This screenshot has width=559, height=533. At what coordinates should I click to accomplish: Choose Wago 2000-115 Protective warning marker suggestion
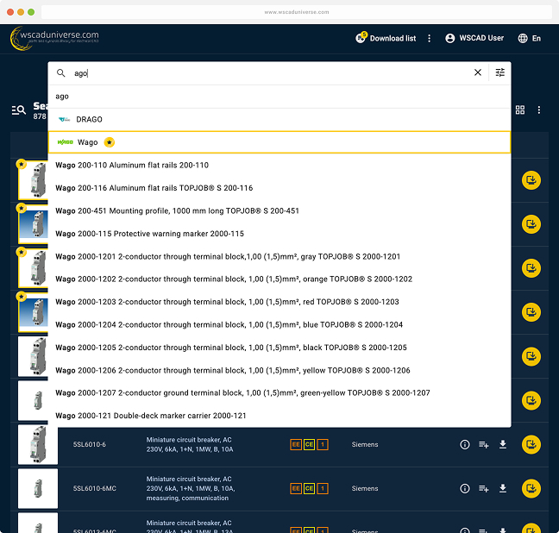point(149,234)
